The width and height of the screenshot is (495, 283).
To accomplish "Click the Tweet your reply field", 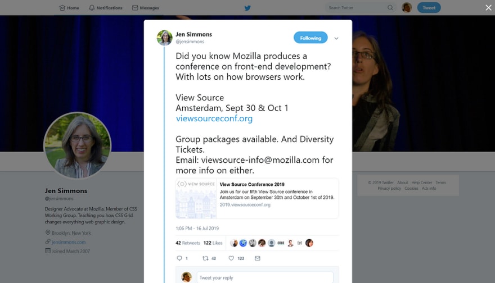I will 265,277.
